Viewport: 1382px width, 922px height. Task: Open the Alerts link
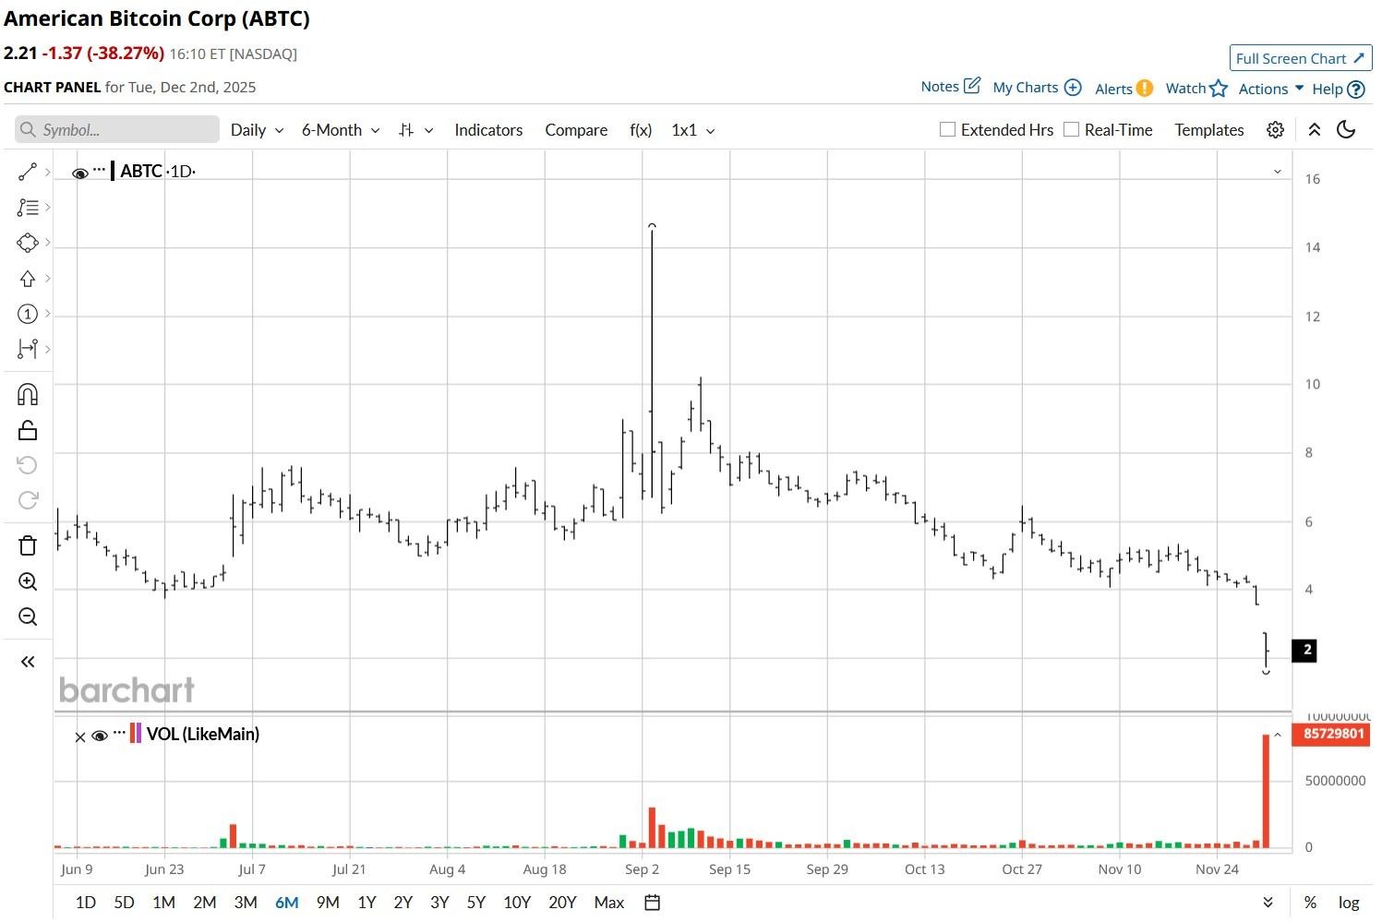[x=1113, y=89]
